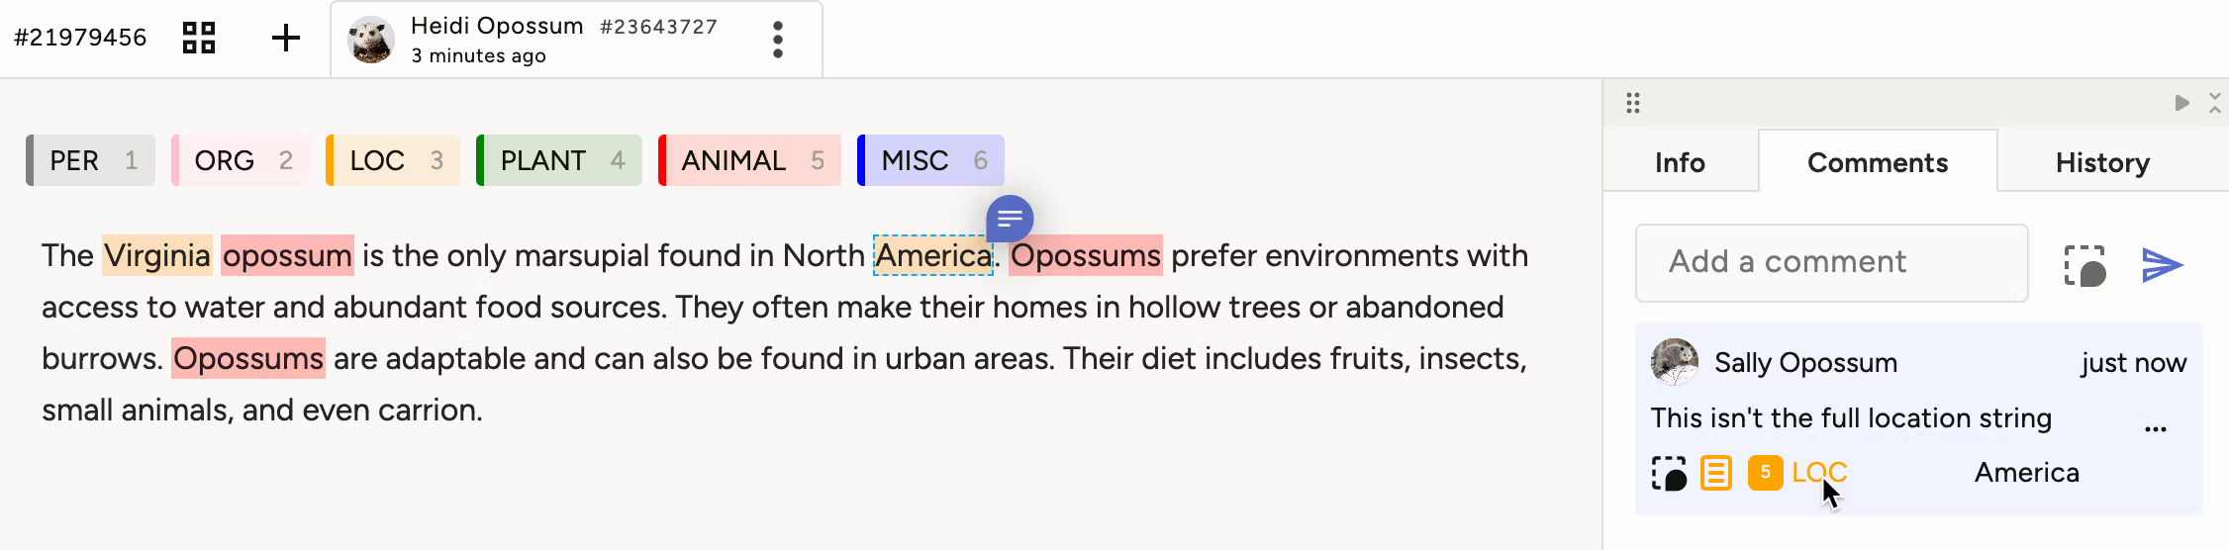This screenshot has width=2229, height=550.
Task: Click the LOC link in comment
Action: 1819,473
